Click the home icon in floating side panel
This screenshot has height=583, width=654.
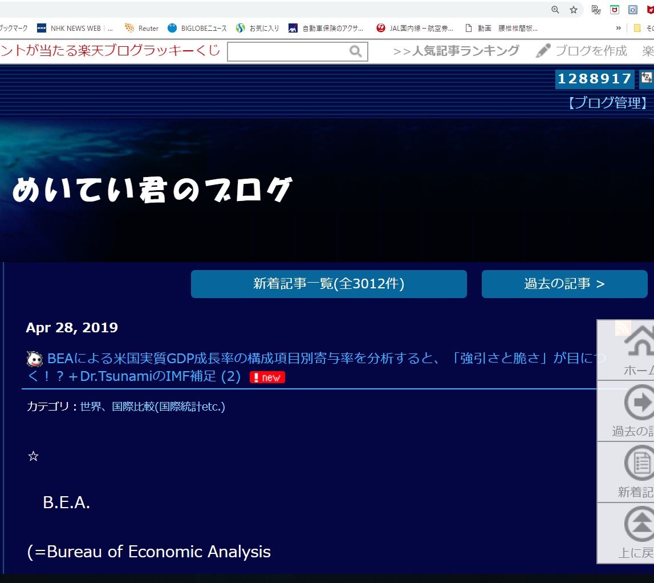point(640,341)
